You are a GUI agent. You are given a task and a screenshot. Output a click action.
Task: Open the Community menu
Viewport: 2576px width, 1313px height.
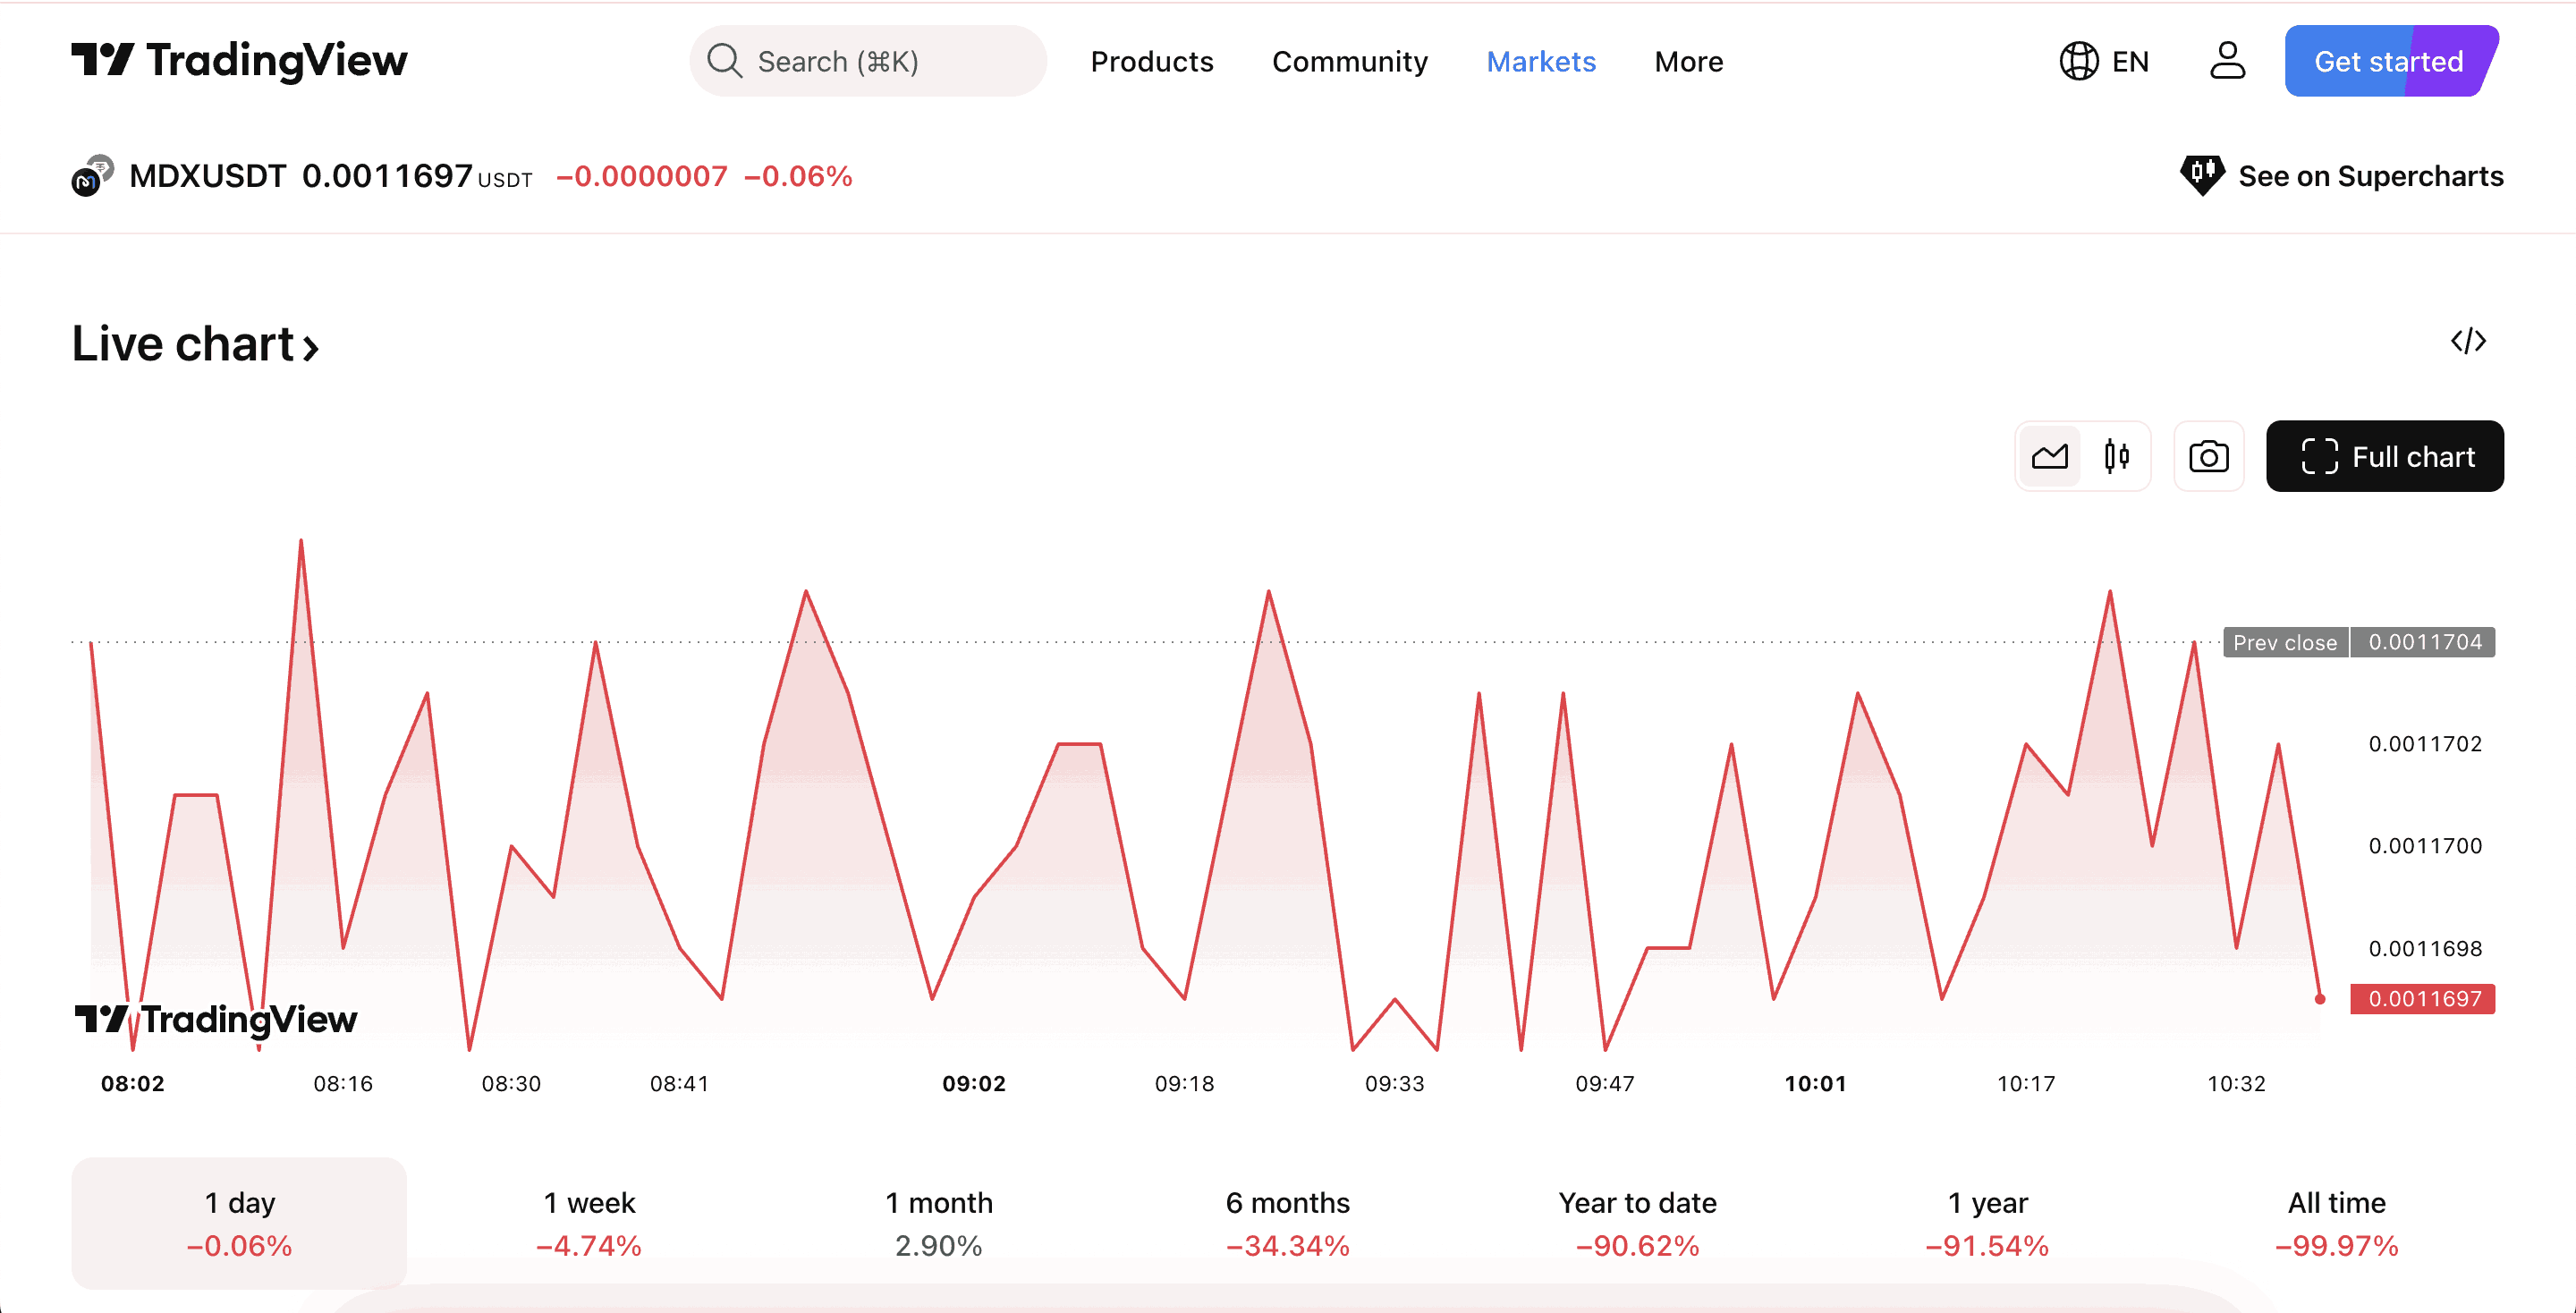point(1349,61)
